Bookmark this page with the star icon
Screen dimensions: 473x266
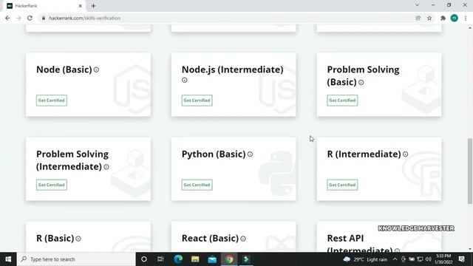coord(429,18)
